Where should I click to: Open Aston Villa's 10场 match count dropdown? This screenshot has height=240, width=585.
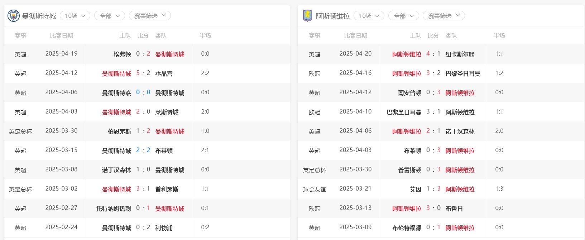pos(369,16)
